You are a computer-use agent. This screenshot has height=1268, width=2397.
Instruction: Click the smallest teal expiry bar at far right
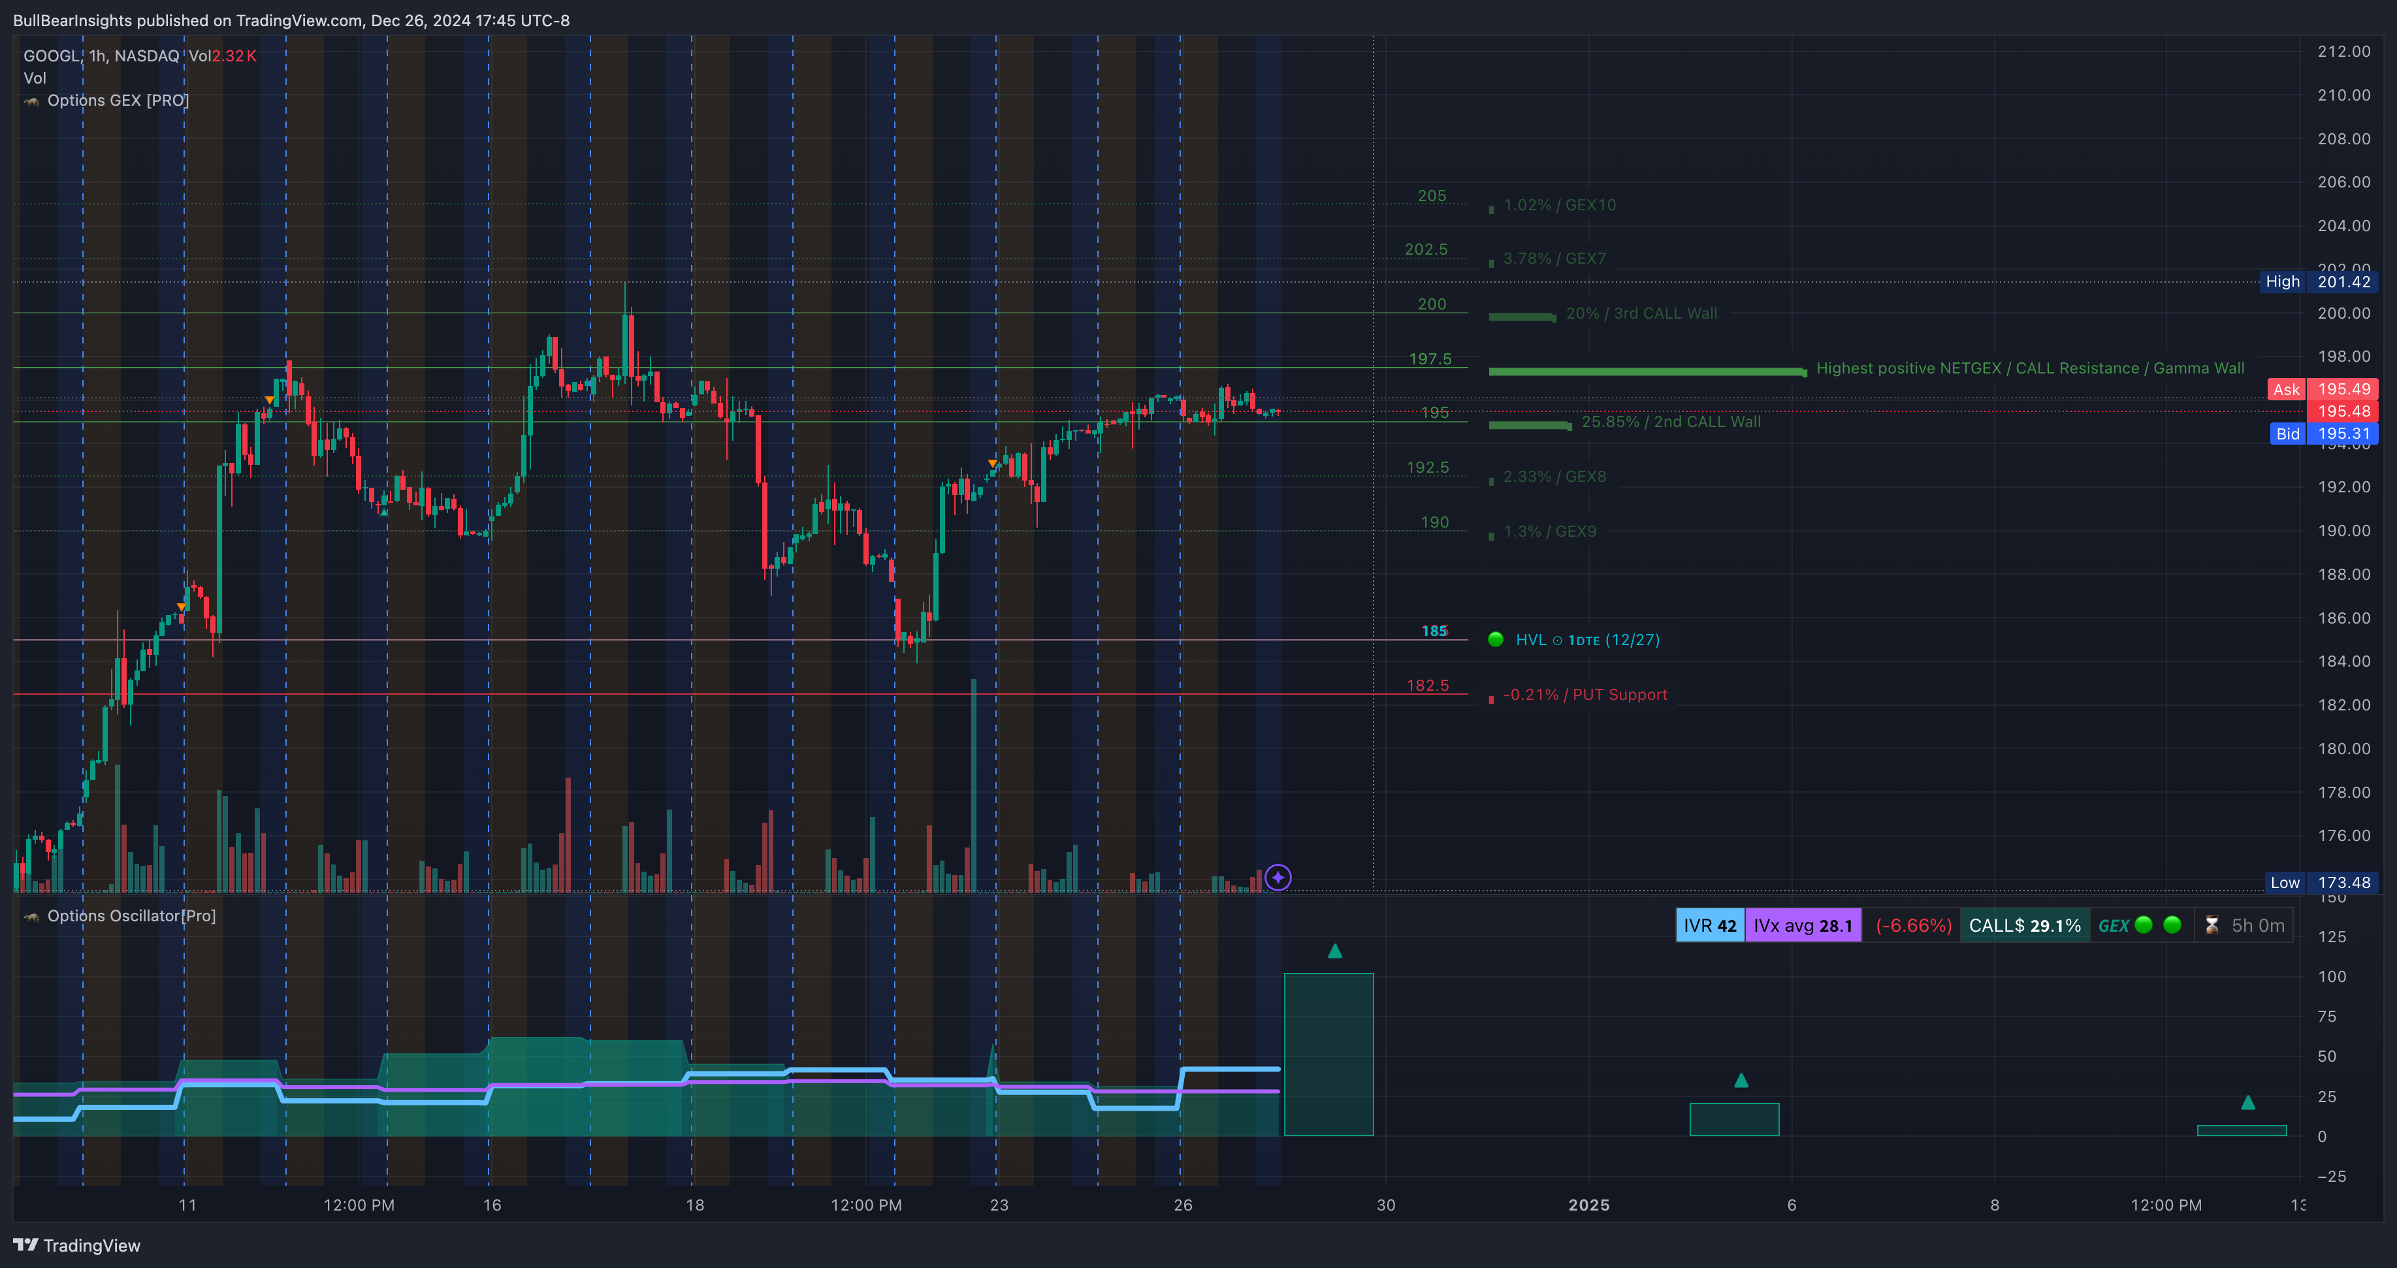2242,1130
